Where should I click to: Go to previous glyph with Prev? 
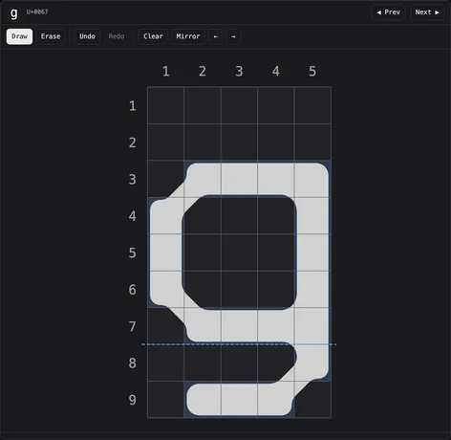pos(389,12)
